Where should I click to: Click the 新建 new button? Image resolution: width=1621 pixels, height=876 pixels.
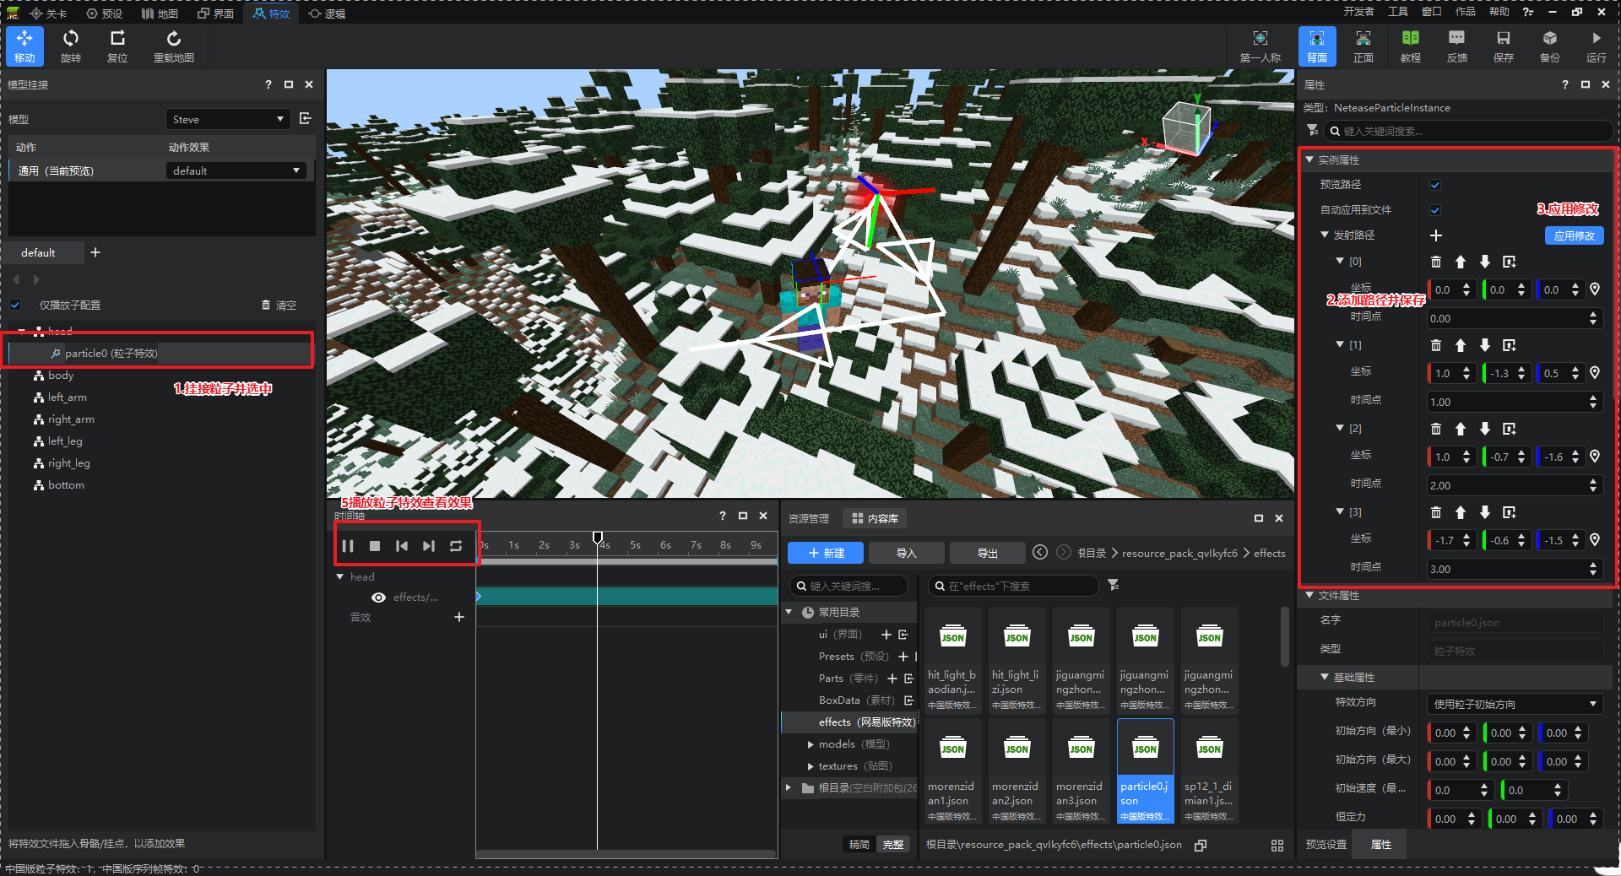coord(826,553)
